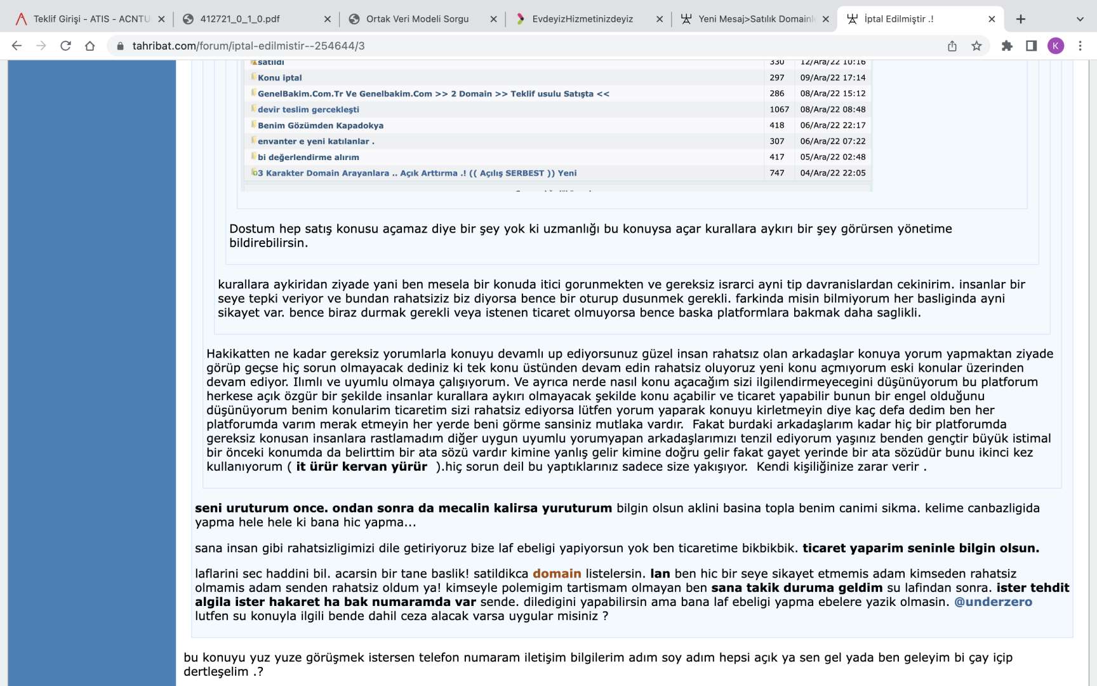Open the profile avatar K
This screenshot has height=686, width=1097.
tap(1056, 46)
